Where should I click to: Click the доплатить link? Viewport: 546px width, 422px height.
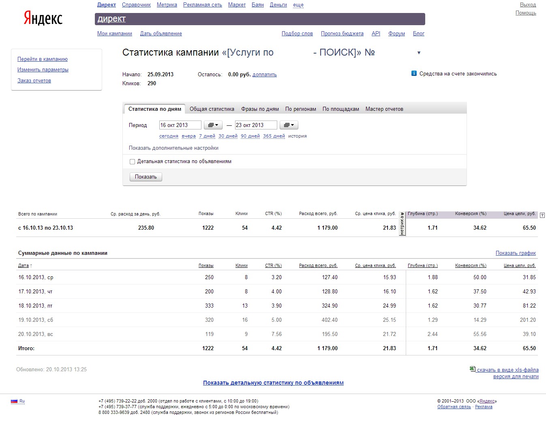click(x=265, y=75)
